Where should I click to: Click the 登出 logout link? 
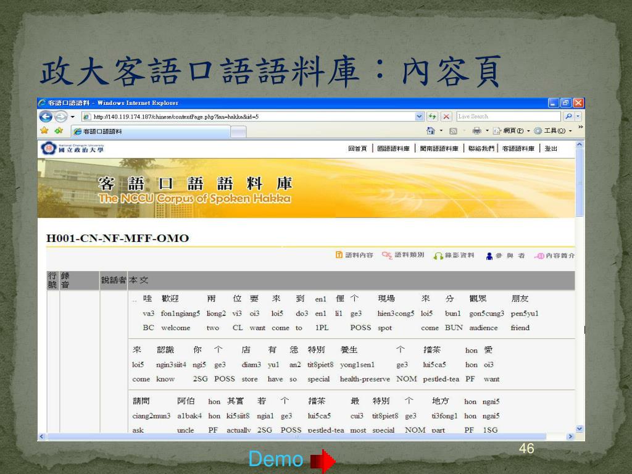click(551, 149)
